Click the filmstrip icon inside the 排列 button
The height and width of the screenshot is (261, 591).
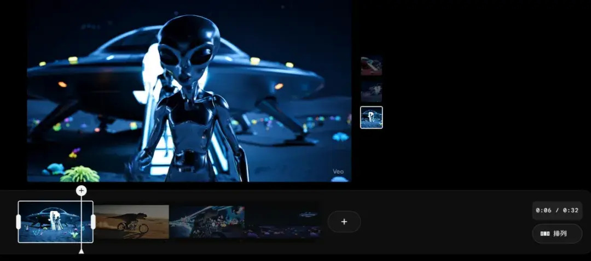545,234
